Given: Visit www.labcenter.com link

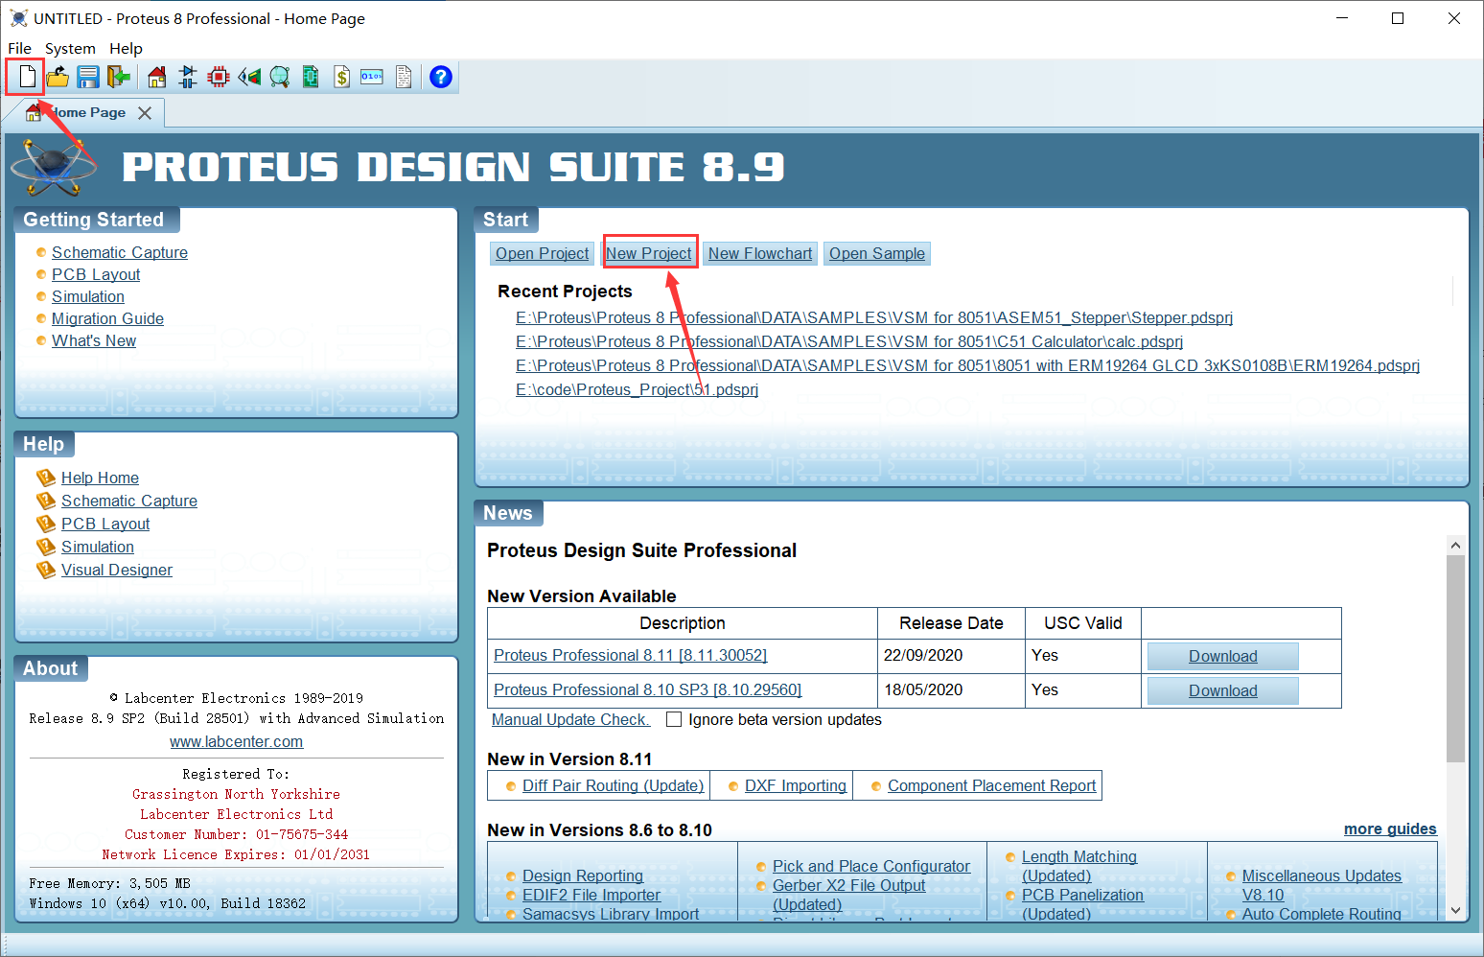Looking at the screenshot, I should tap(236, 741).
